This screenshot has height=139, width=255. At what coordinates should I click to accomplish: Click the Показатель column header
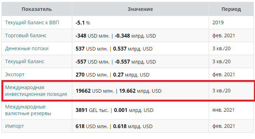coord(37,9)
